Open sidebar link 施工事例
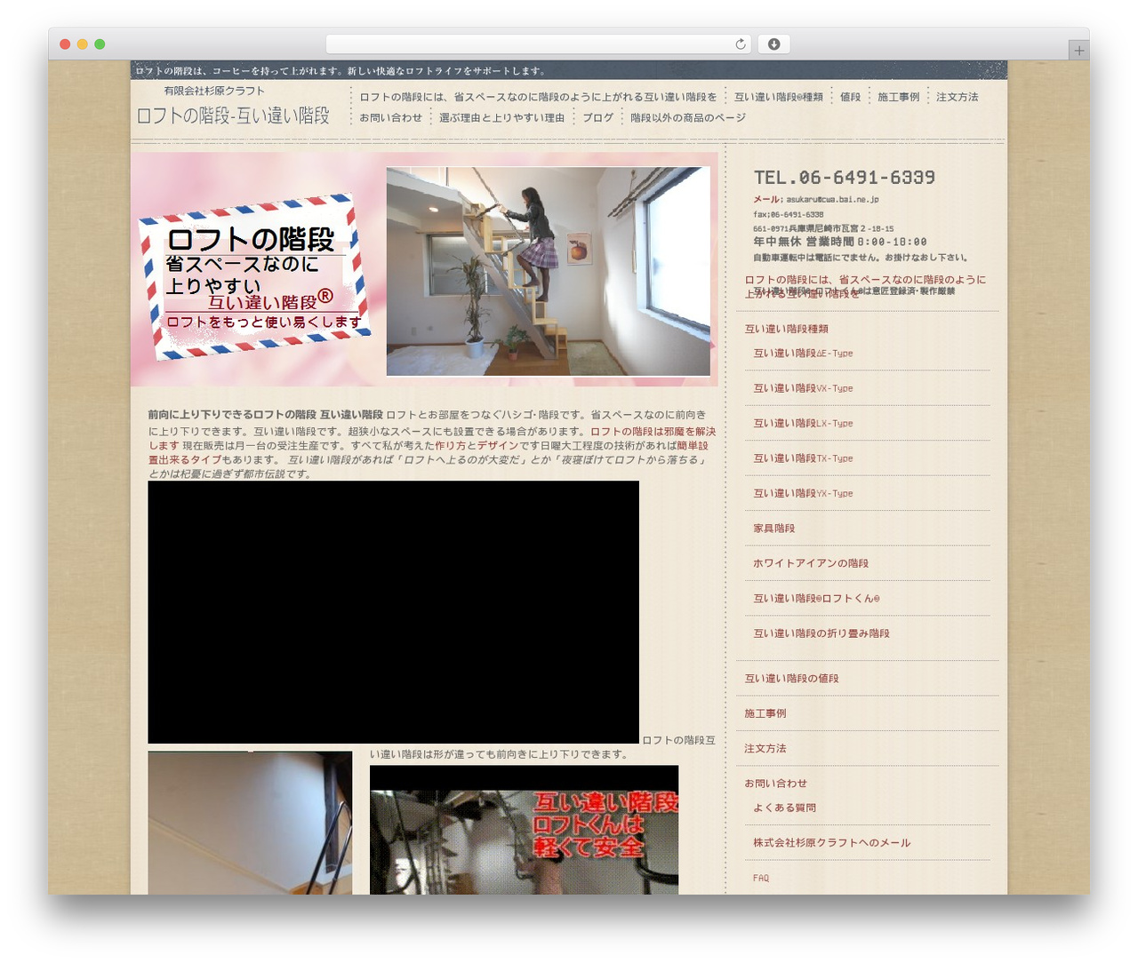Image resolution: width=1138 pixels, height=963 pixels. (x=765, y=713)
